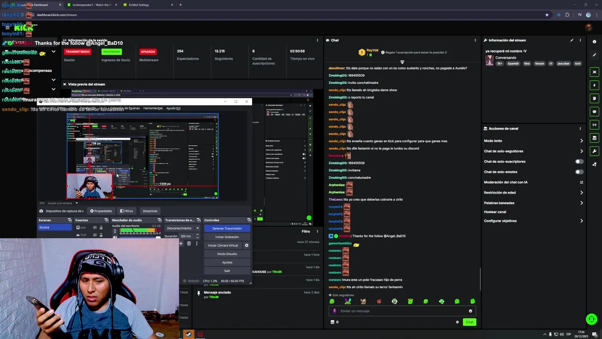The height and width of the screenshot is (339, 602).
Task: Pop out the Controles dock in OBS
Action: 249,220
